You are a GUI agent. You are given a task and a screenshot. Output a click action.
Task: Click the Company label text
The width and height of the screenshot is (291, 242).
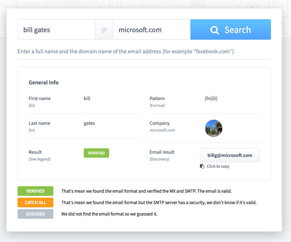(x=160, y=123)
